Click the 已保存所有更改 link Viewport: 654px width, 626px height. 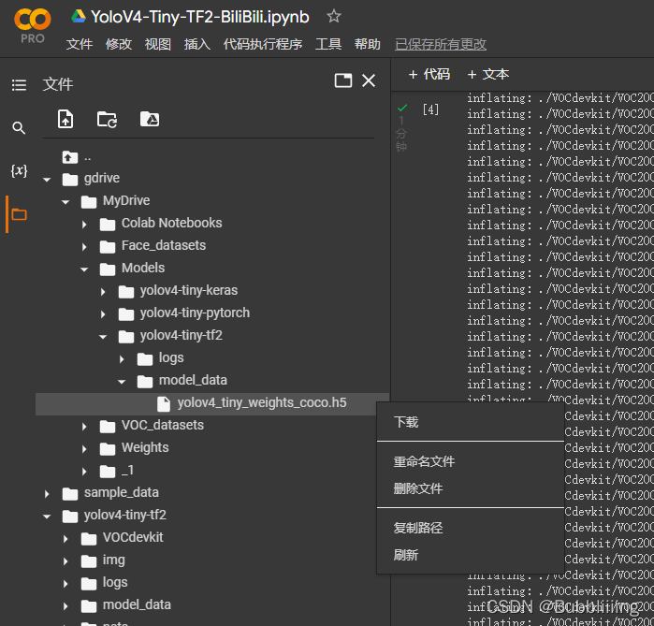pyautogui.click(x=441, y=44)
